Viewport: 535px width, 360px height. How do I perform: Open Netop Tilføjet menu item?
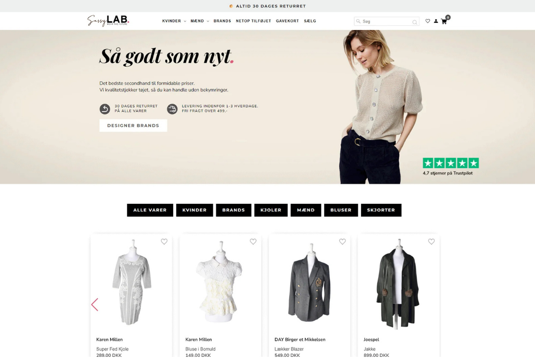point(254,21)
